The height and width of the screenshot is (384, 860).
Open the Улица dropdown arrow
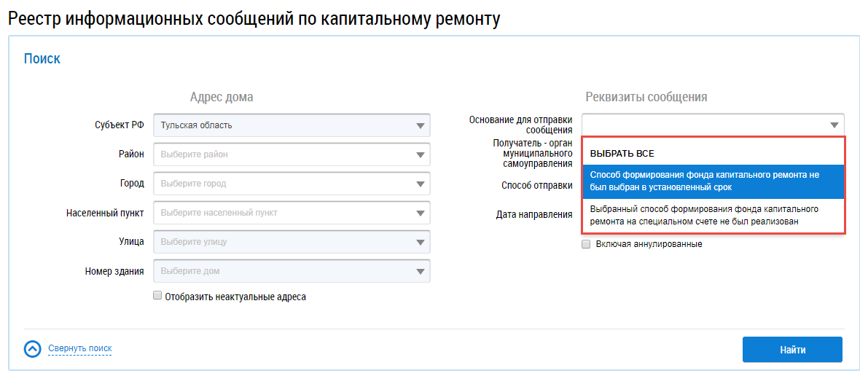(420, 242)
